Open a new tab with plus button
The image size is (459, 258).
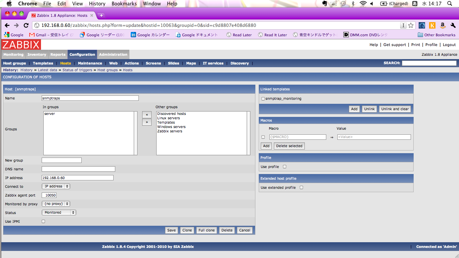[101, 15]
